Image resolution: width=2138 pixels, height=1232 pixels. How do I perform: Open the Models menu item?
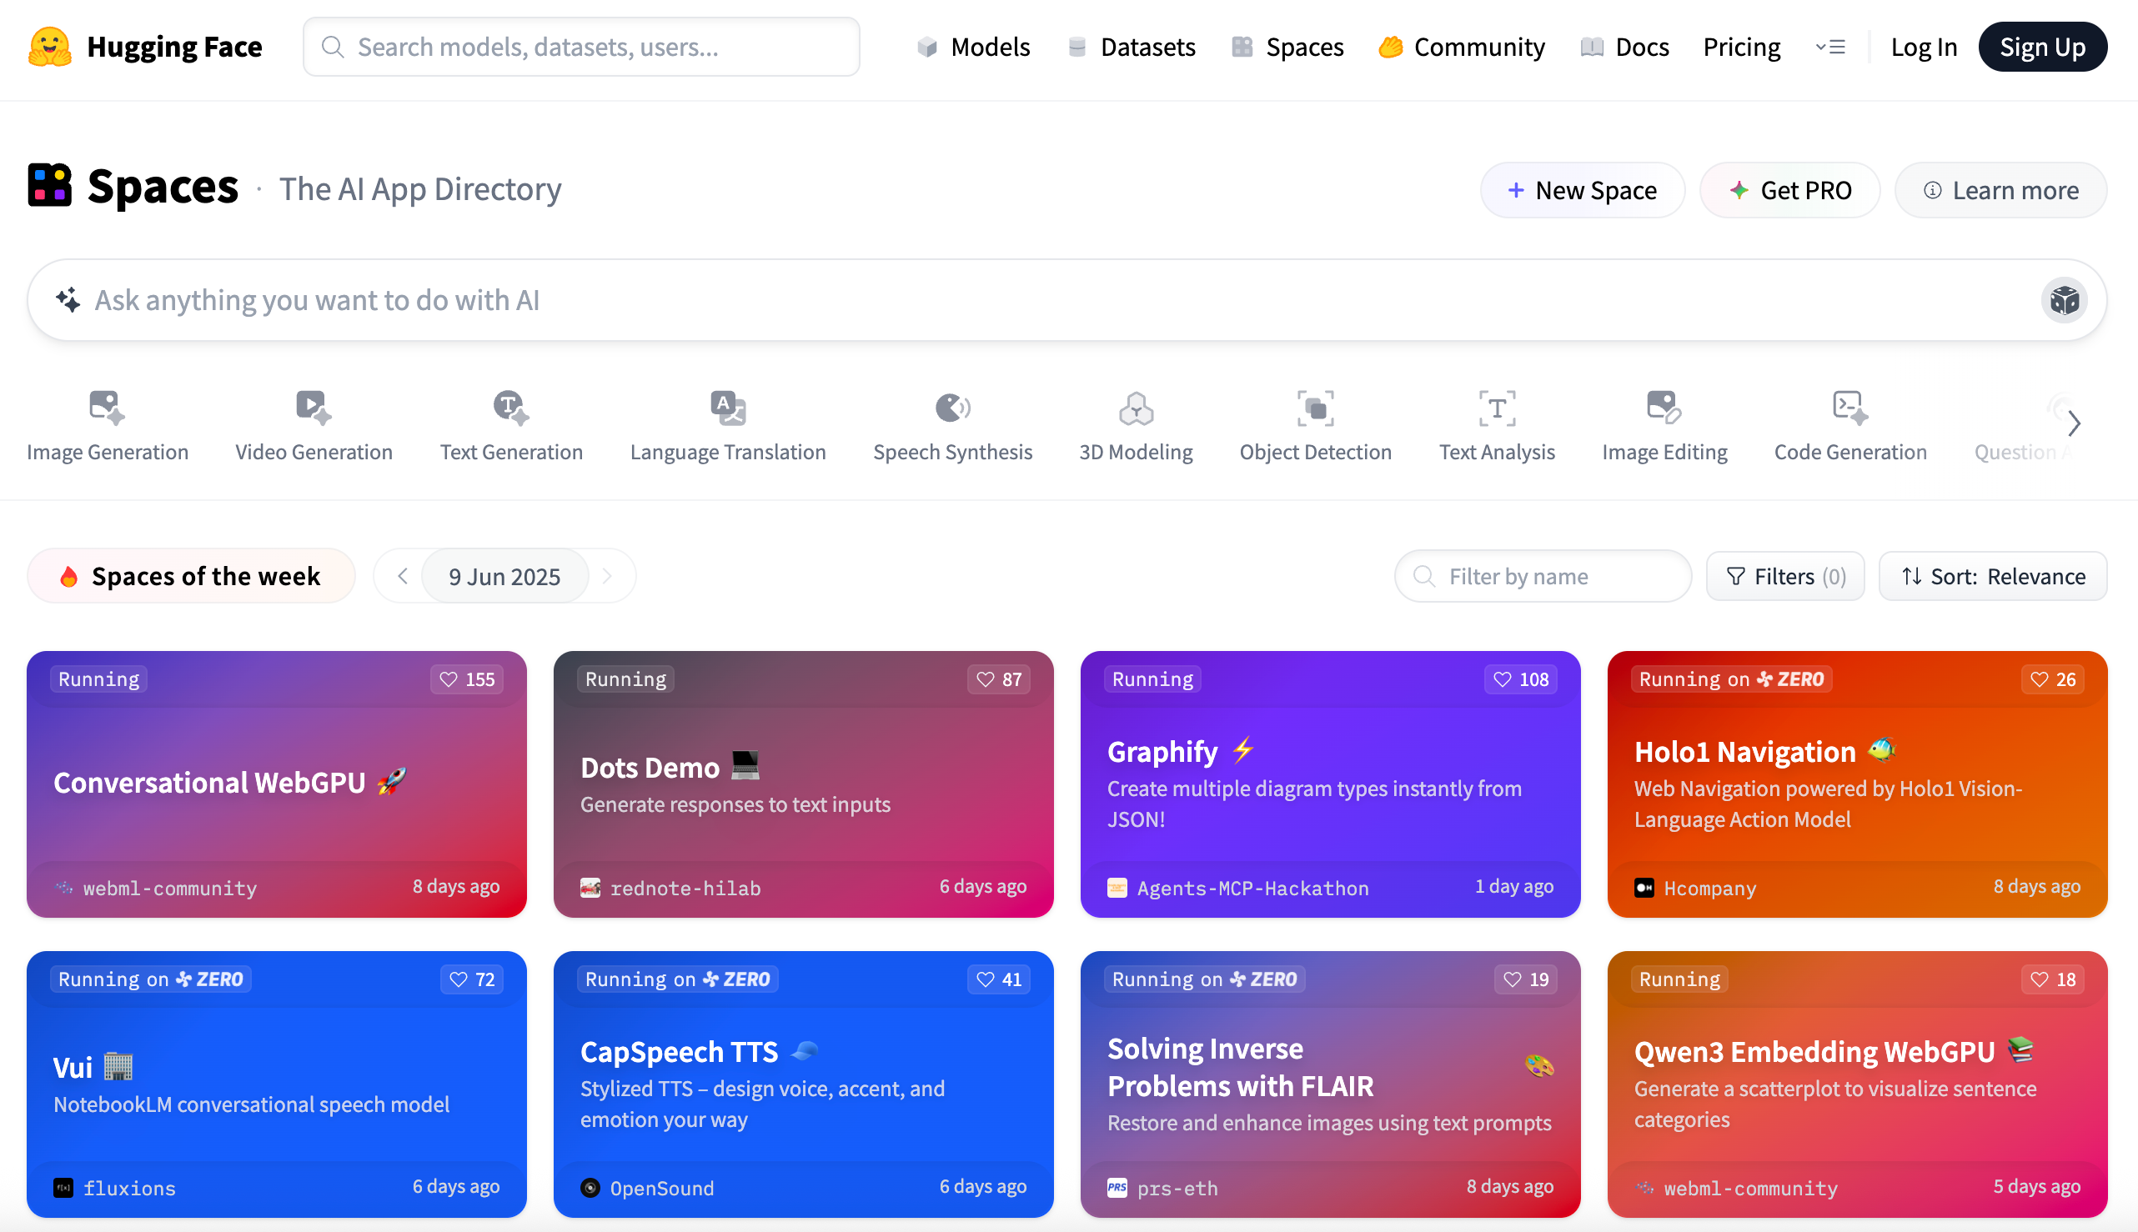[x=973, y=48]
